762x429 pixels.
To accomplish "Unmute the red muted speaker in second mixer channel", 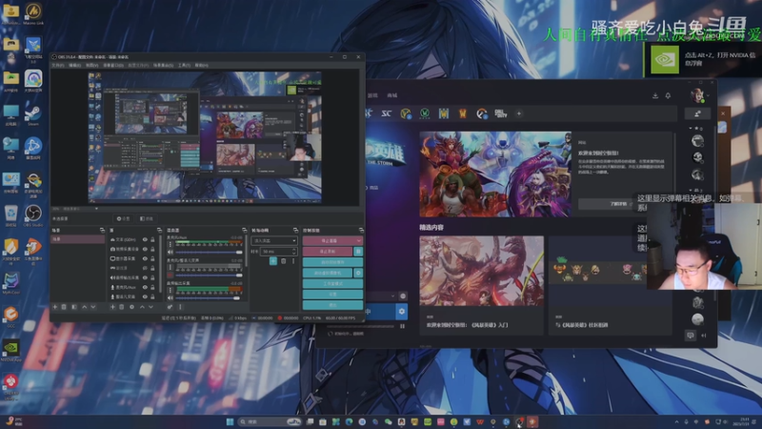I will (x=170, y=275).
